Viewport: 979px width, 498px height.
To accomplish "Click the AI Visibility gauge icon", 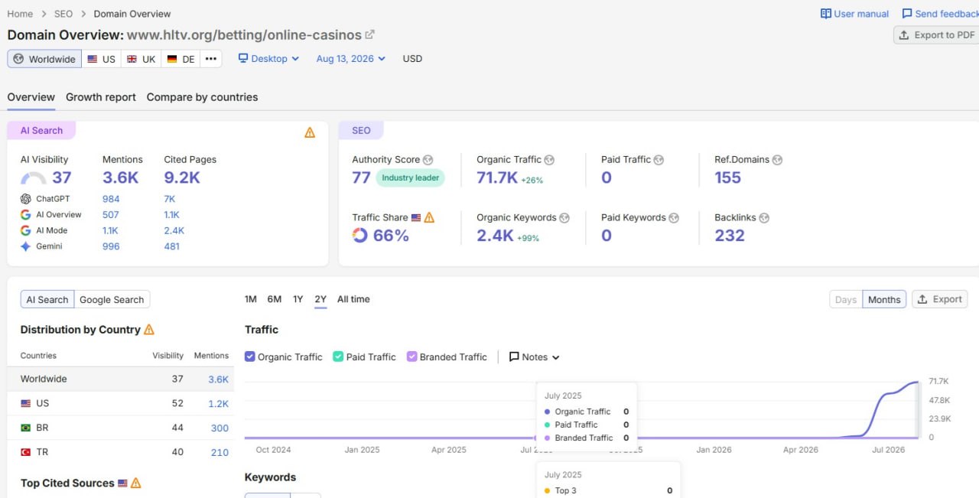I will (x=34, y=178).
